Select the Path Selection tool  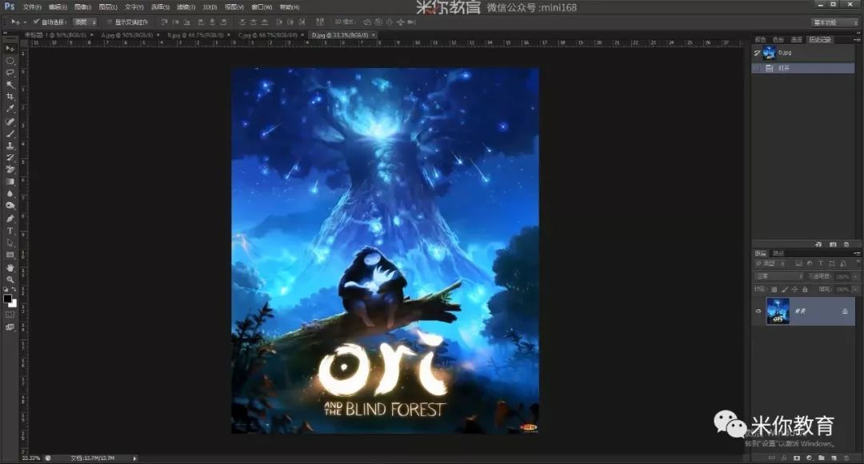(x=10, y=243)
